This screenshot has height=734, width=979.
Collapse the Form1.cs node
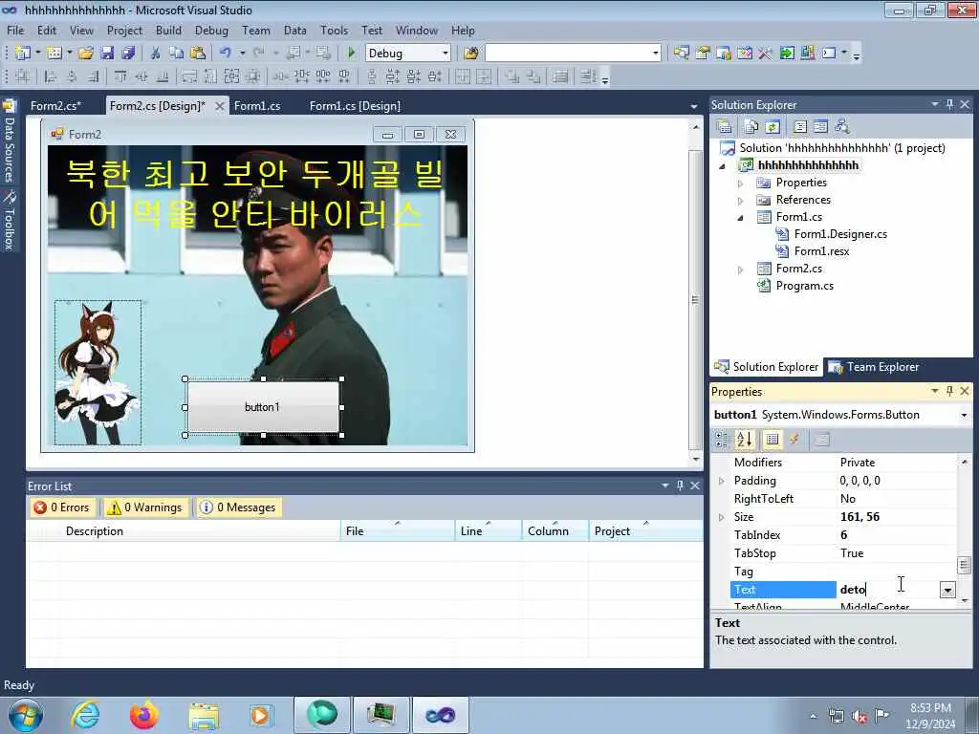click(741, 218)
